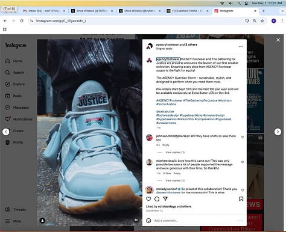Click the Instagram logo wordmark

point(16,45)
